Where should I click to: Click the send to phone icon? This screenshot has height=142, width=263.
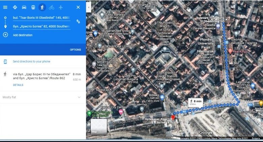click(x=5, y=62)
